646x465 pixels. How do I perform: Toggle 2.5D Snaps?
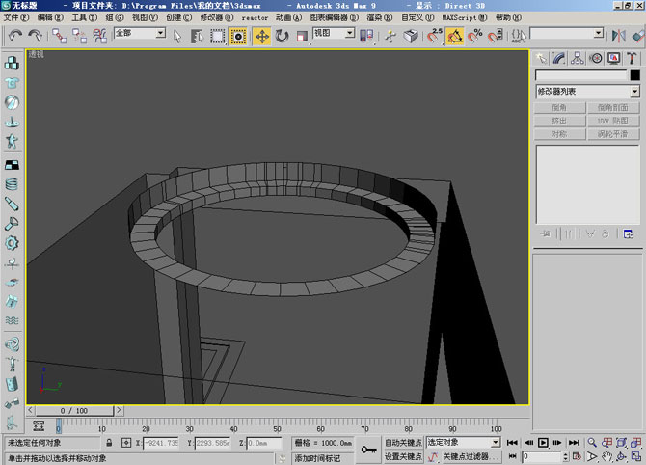pyautogui.click(x=434, y=37)
